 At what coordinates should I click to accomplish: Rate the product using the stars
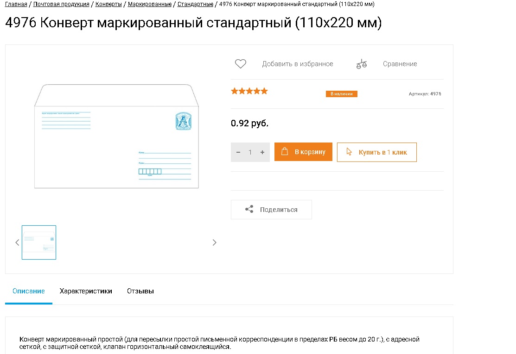249,91
